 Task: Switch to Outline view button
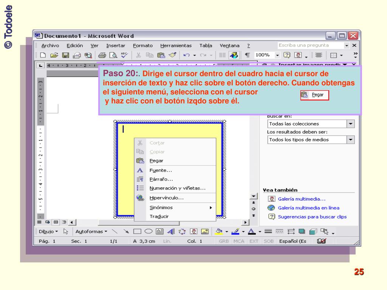pos(64,222)
